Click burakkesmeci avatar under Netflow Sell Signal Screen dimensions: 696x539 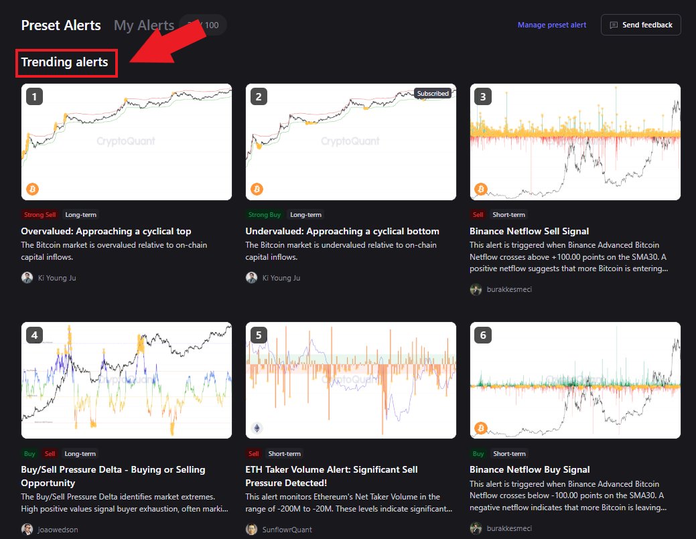point(476,289)
